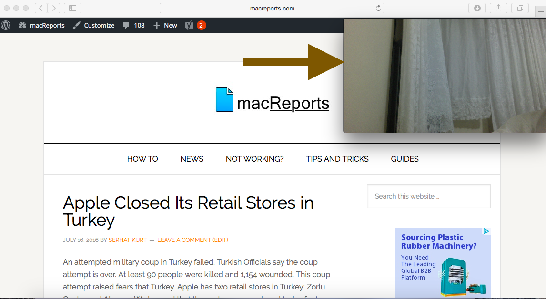Go to the TIPS AND TRICKS section

tap(337, 159)
